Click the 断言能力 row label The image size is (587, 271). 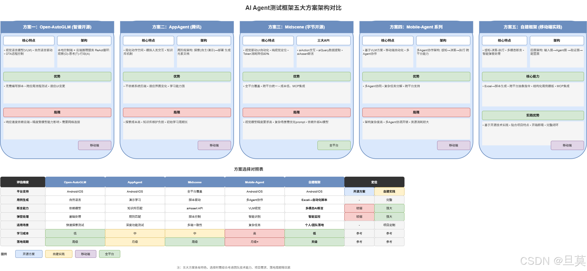coord(23,208)
